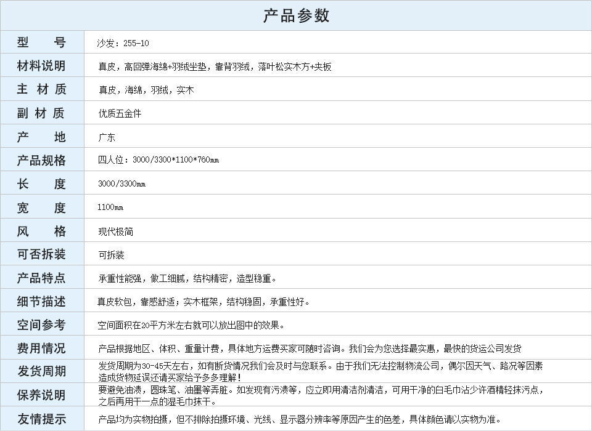Select the 发货周期 label cell

pyautogui.click(x=42, y=371)
